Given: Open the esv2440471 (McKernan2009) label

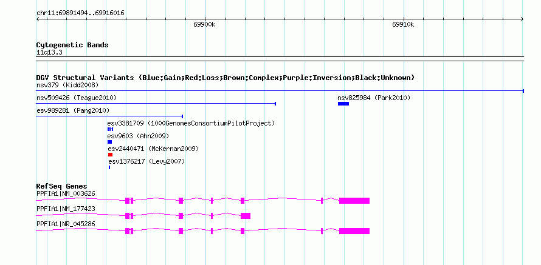Looking at the screenshot, I should (154, 149).
